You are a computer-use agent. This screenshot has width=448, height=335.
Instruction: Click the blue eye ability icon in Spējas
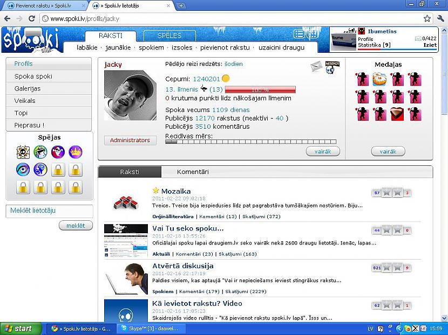[23, 170]
